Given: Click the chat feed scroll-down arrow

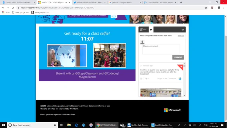Looking at the screenshot, I should pyautogui.click(x=184, y=95).
